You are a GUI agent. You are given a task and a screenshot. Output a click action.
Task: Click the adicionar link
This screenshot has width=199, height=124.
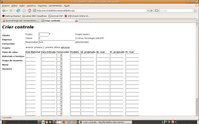(x=65, y=47)
